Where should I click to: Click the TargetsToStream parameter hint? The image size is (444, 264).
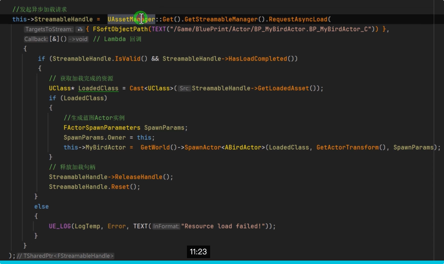49,29
